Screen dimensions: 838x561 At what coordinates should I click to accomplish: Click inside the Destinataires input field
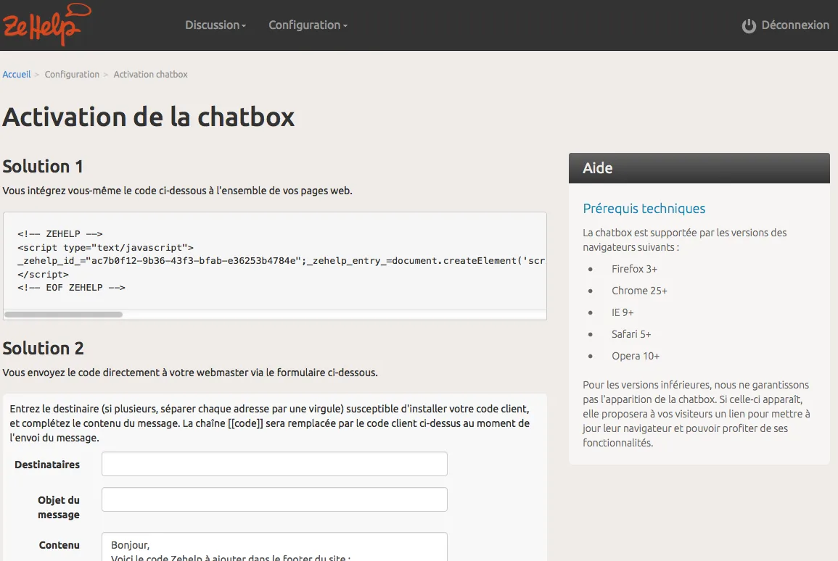click(x=274, y=464)
